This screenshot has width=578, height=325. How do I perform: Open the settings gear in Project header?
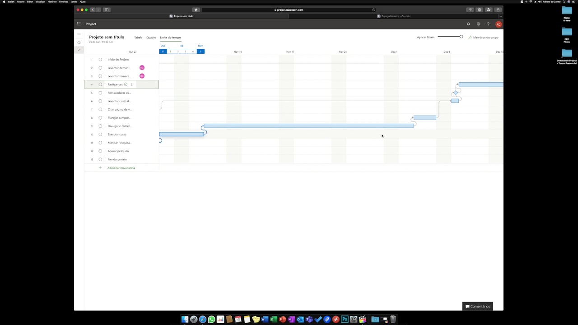pyautogui.click(x=478, y=24)
